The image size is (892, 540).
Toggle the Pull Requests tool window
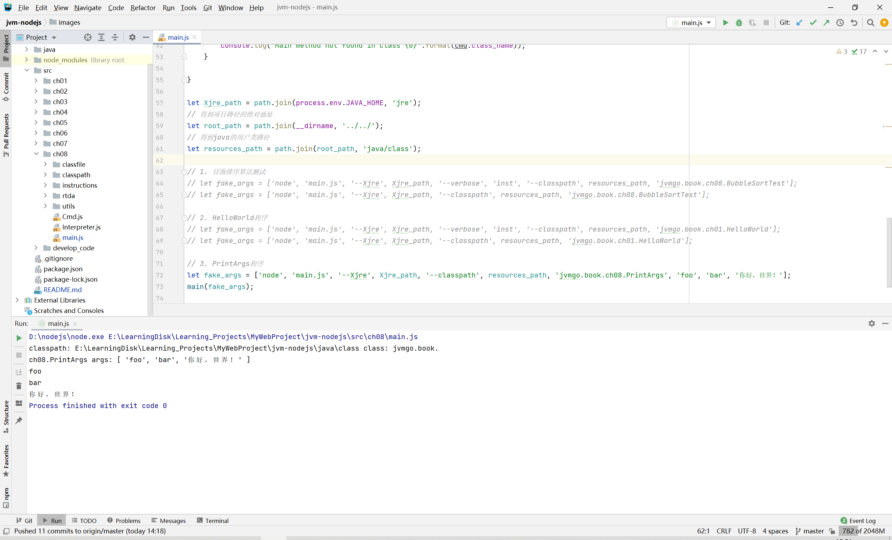tap(6, 135)
